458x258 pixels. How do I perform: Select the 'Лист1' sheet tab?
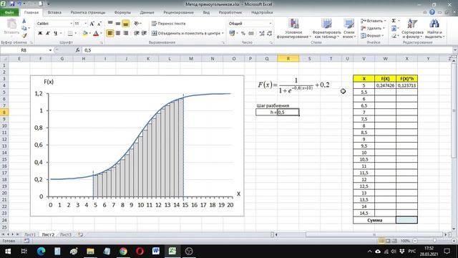coord(30,234)
